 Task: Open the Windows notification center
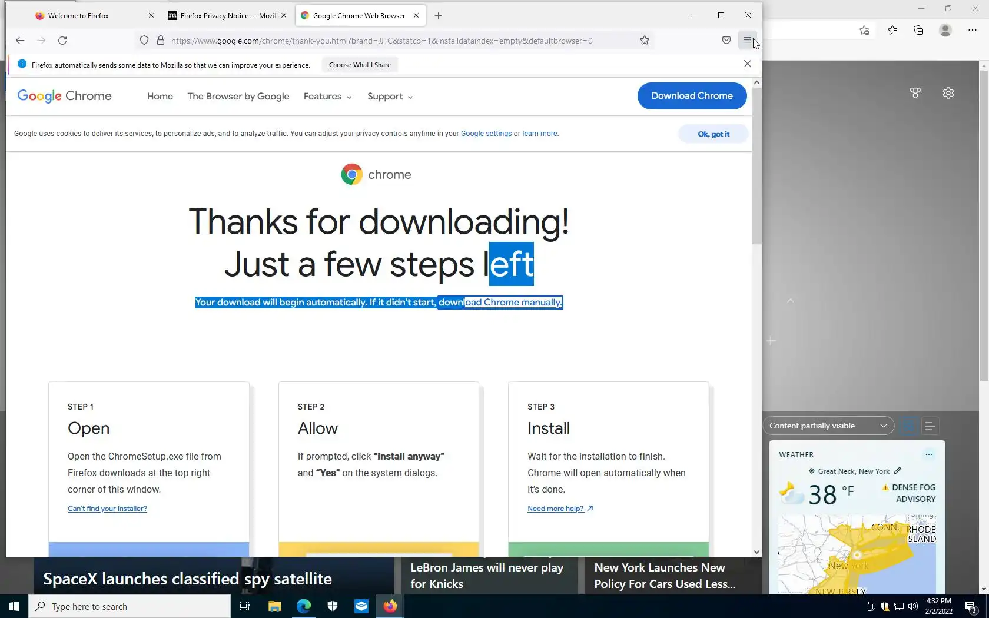(971, 606)
